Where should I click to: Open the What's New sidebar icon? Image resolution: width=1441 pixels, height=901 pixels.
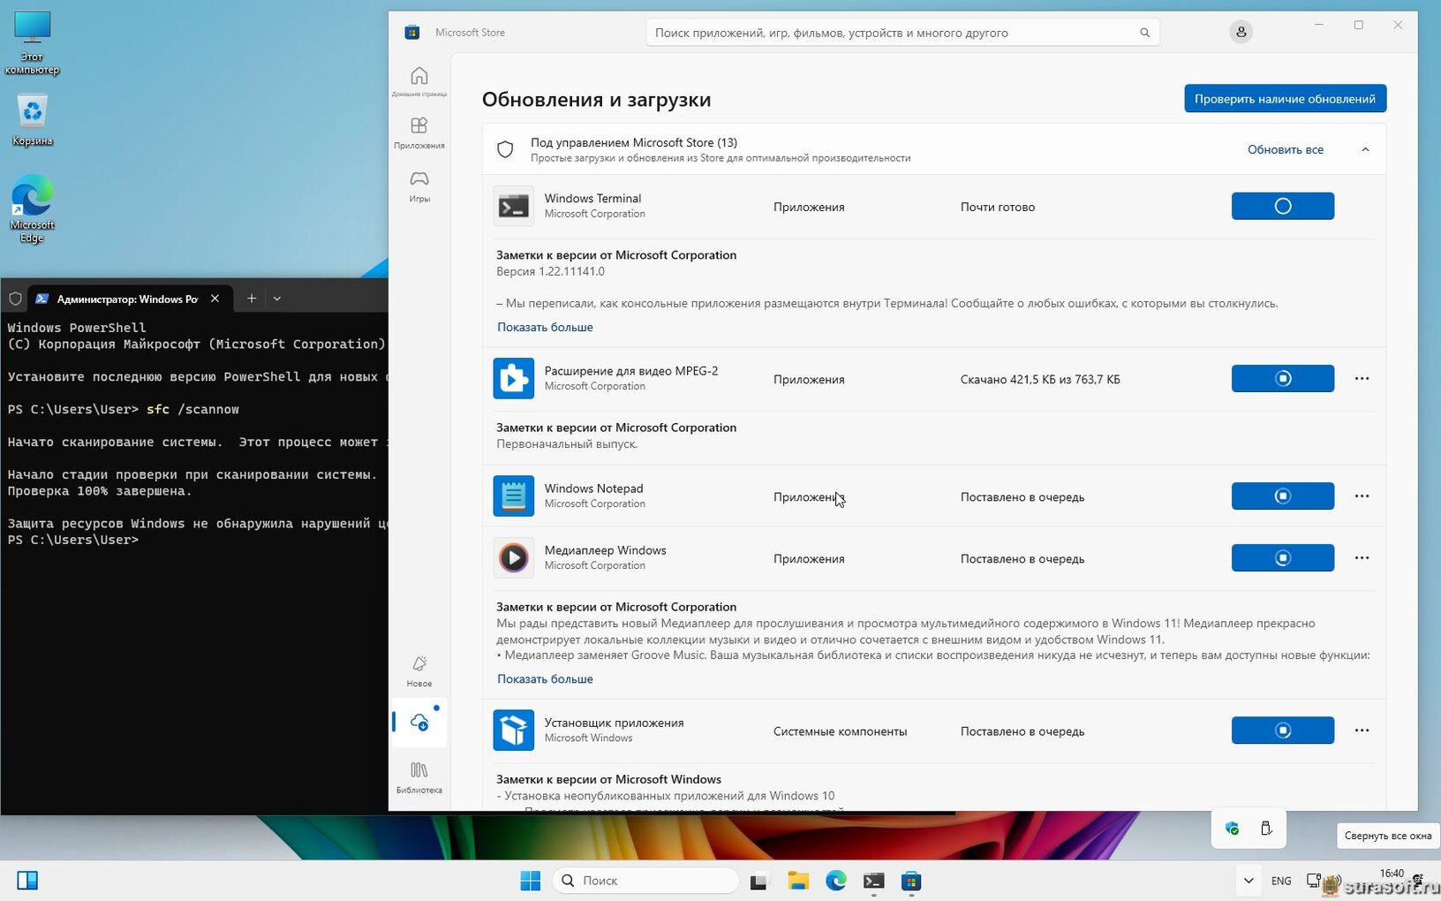(419, 670)
